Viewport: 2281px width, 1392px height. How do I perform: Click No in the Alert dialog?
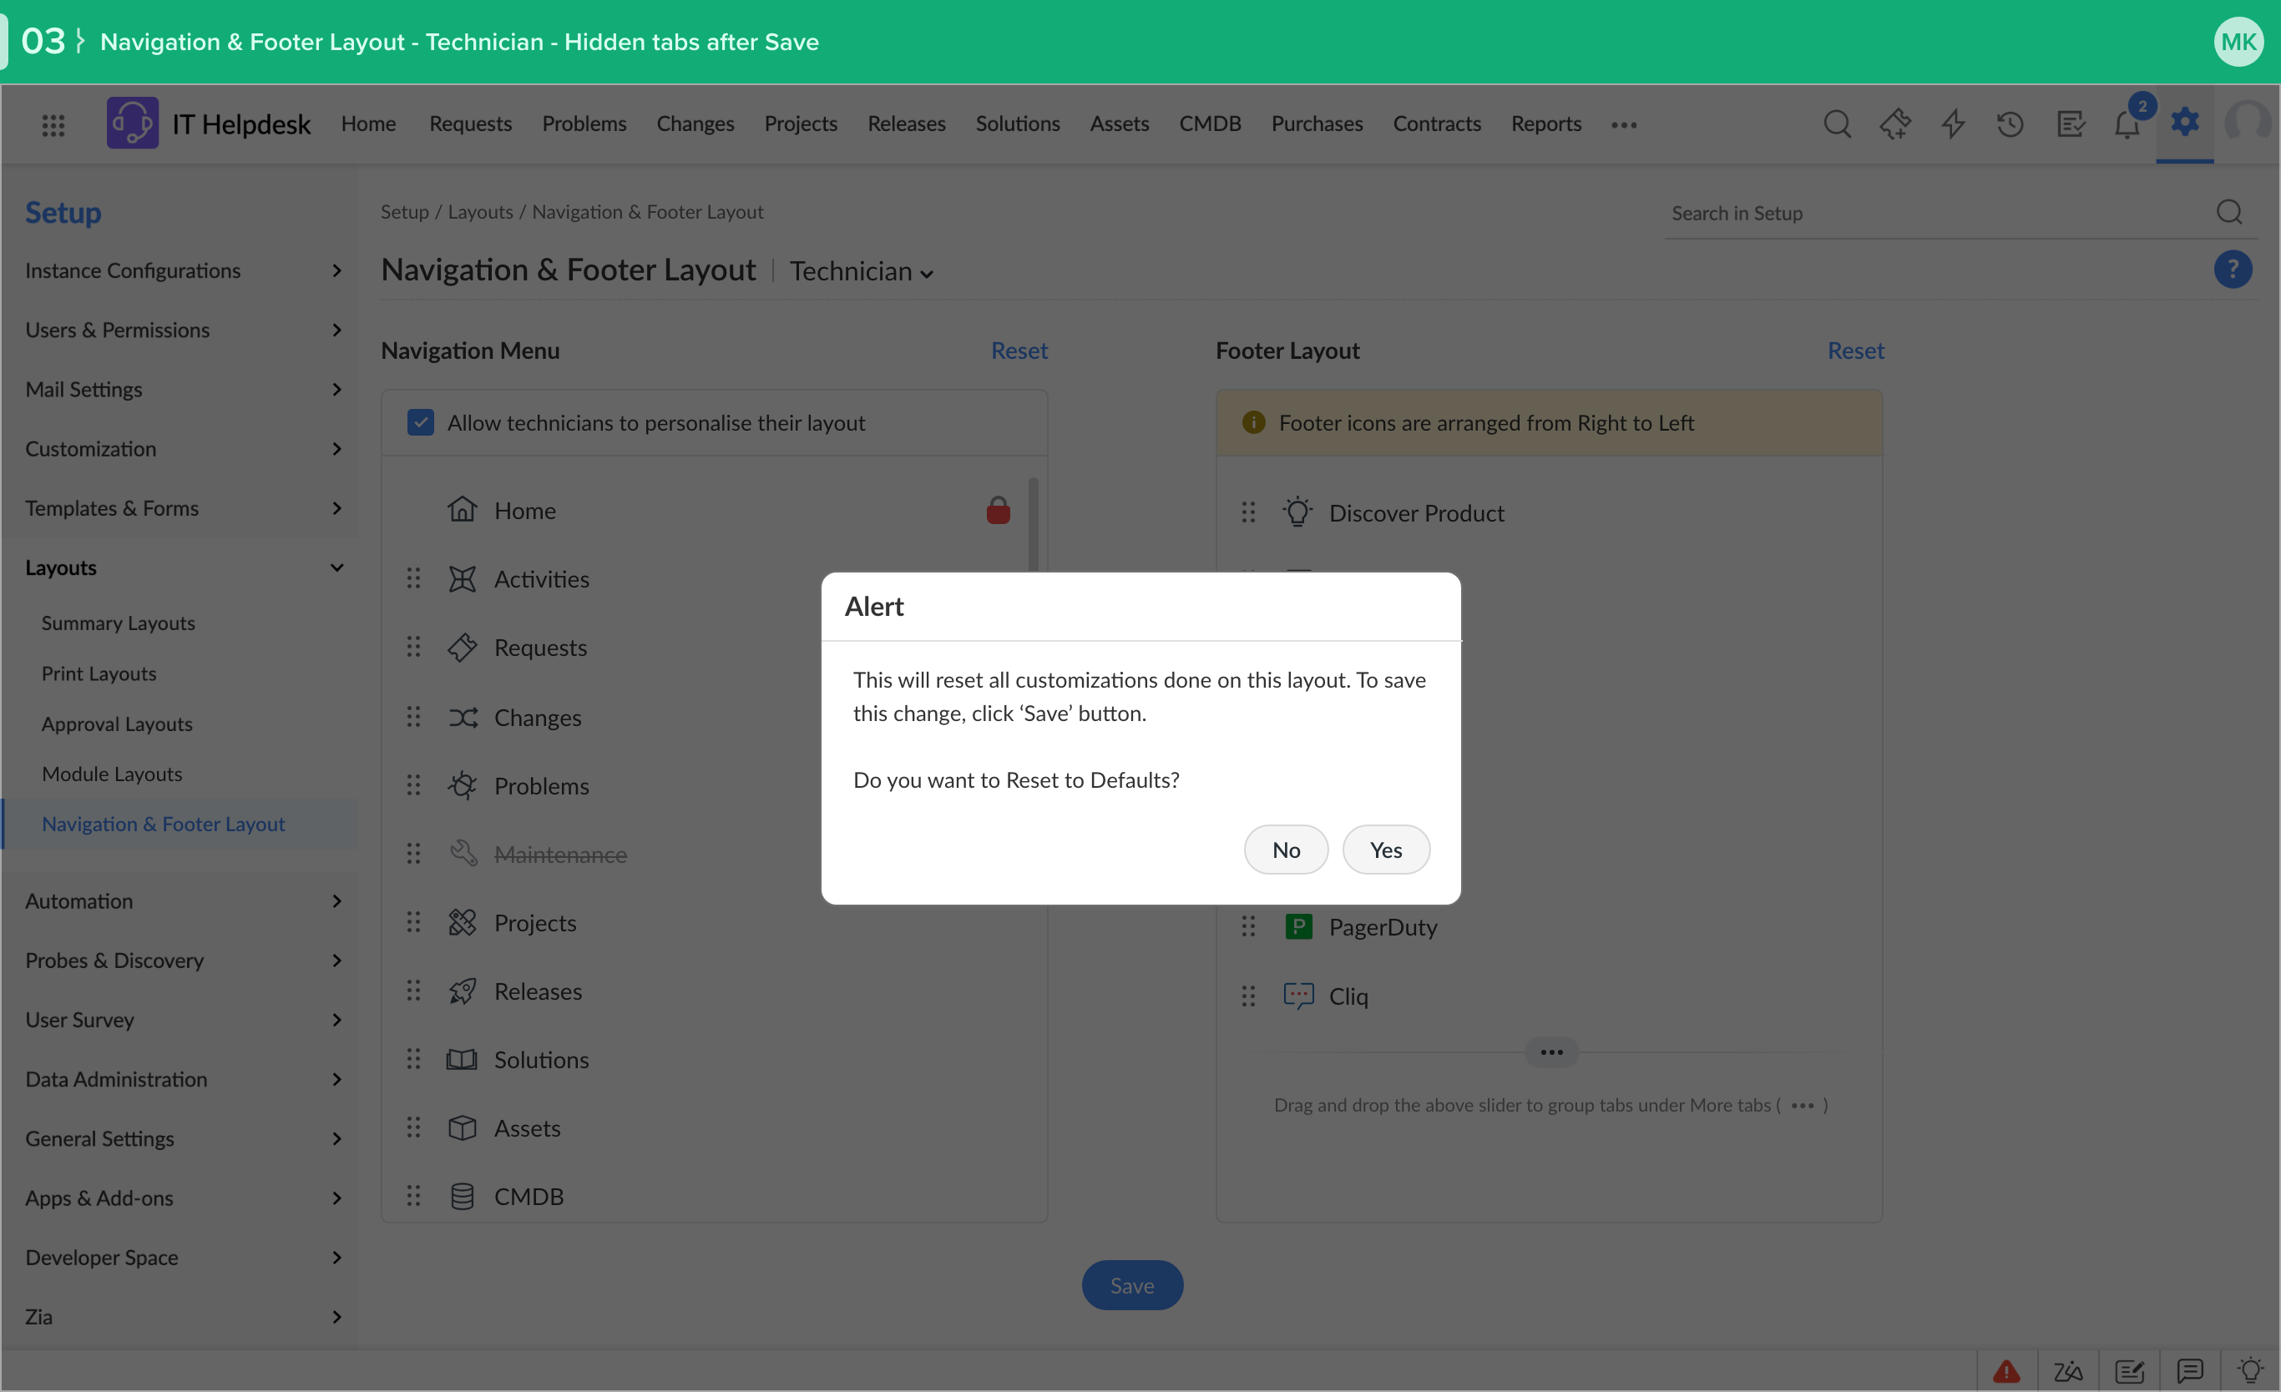point(1286,850)
